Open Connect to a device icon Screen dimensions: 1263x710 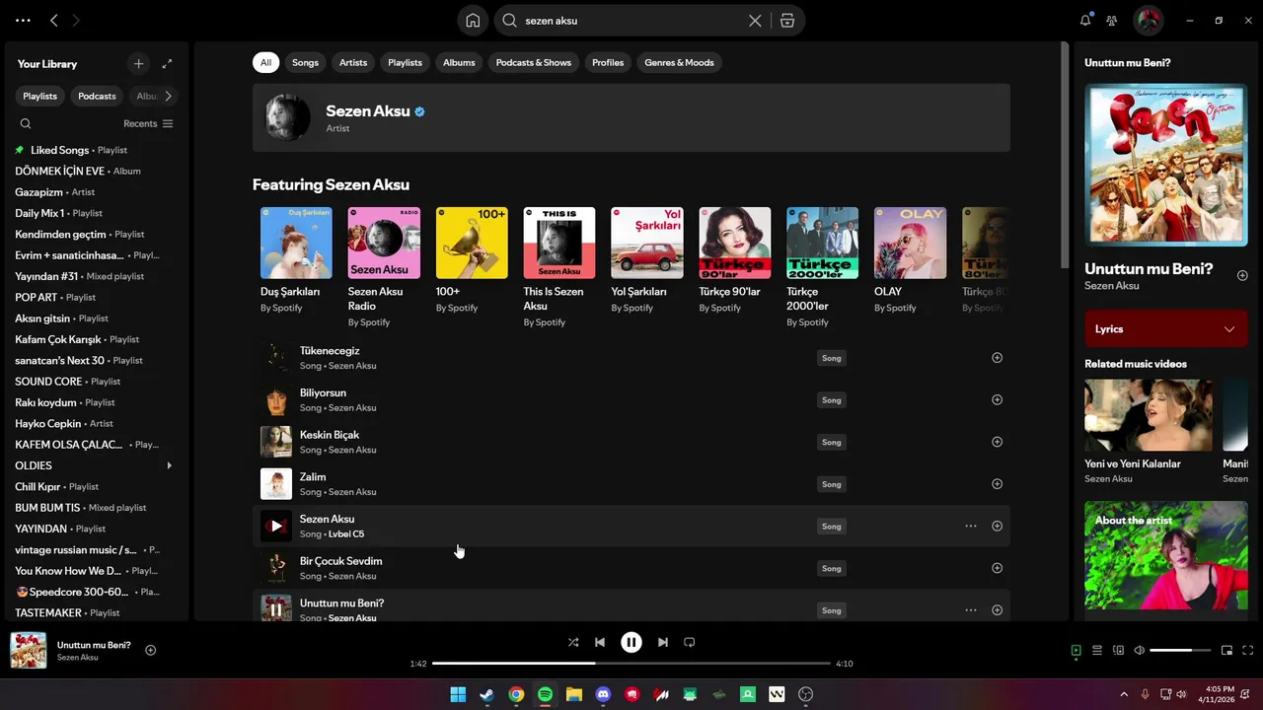tap(1118, 650)
